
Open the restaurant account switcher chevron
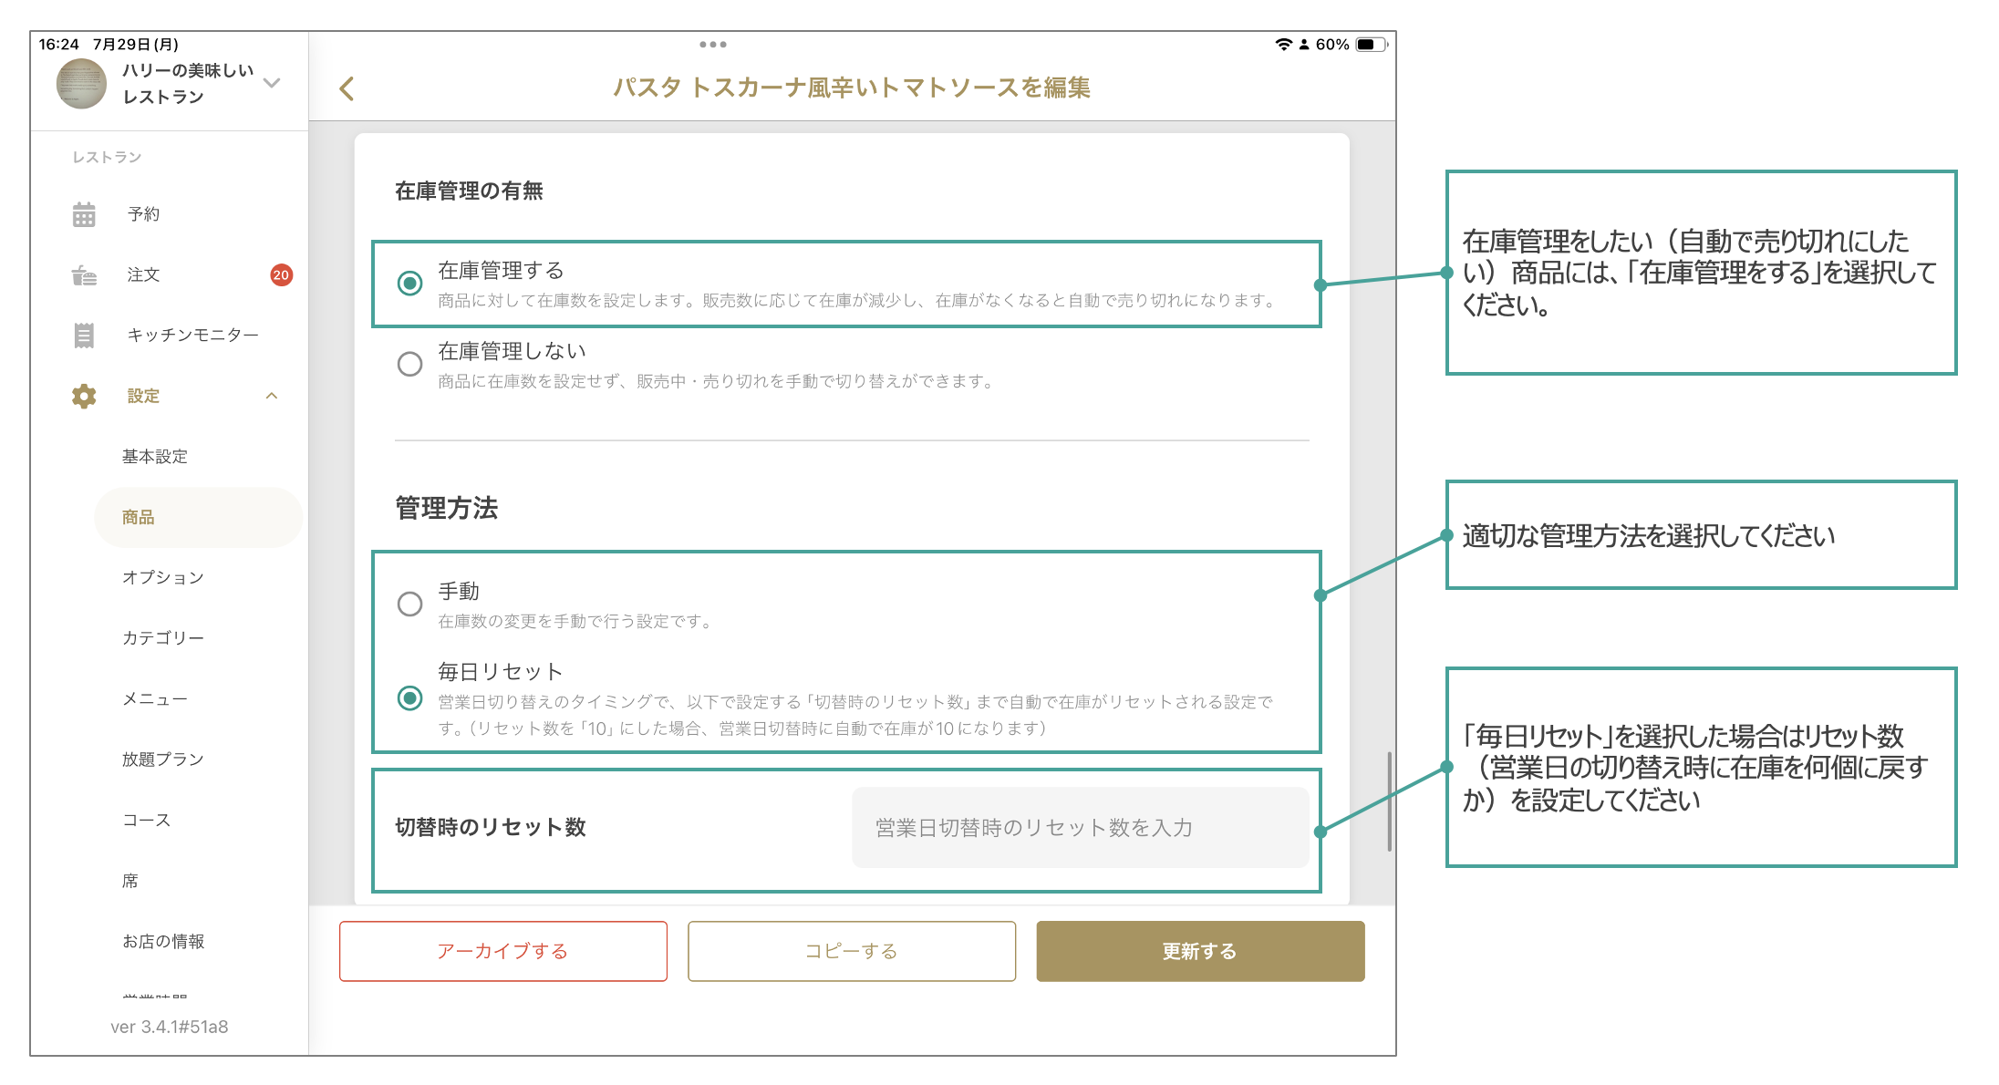pos(271,83)
